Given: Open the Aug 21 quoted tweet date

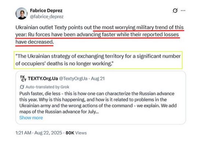Looking at the screenshot, I should (98, 78).
